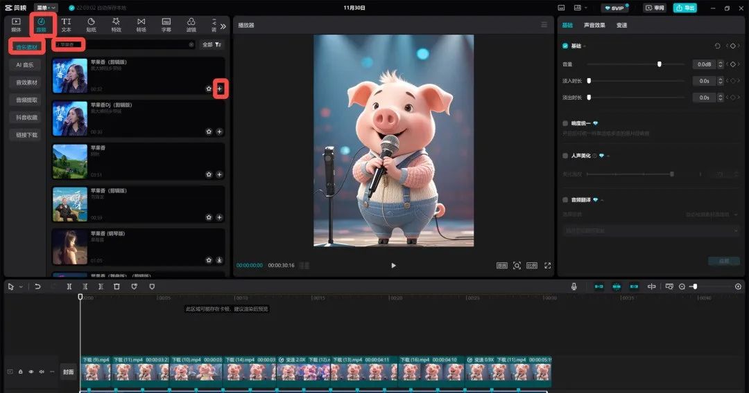Adjust the 音量 volume value stepper
This screenshot has height=393, width=749.
[721, 64]
